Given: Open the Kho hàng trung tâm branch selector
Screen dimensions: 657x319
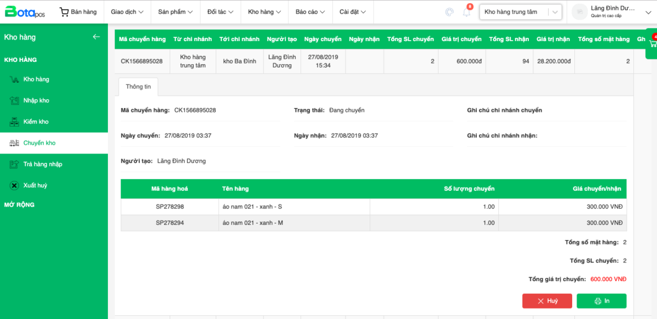Looking at the screenshot, I should click(x=520, y=12).
